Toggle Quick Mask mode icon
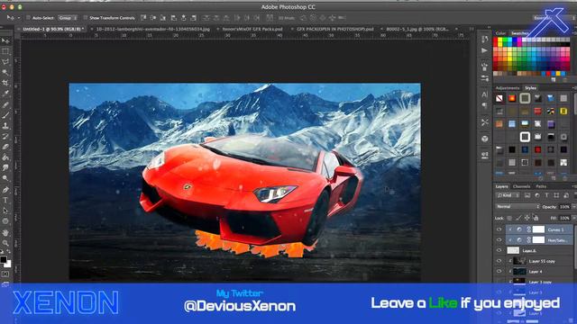 tap(5, 274)
